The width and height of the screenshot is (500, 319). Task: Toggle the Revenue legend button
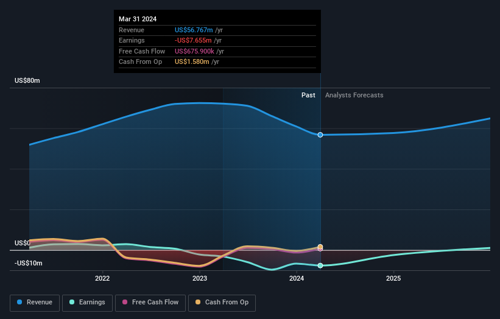[35, 303]
